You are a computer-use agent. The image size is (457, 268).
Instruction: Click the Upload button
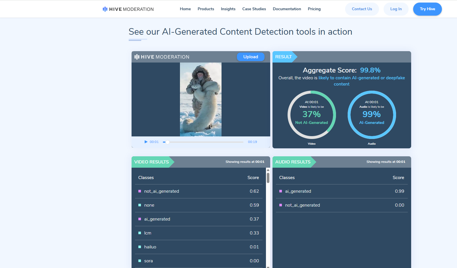click(x=251, y=57)
